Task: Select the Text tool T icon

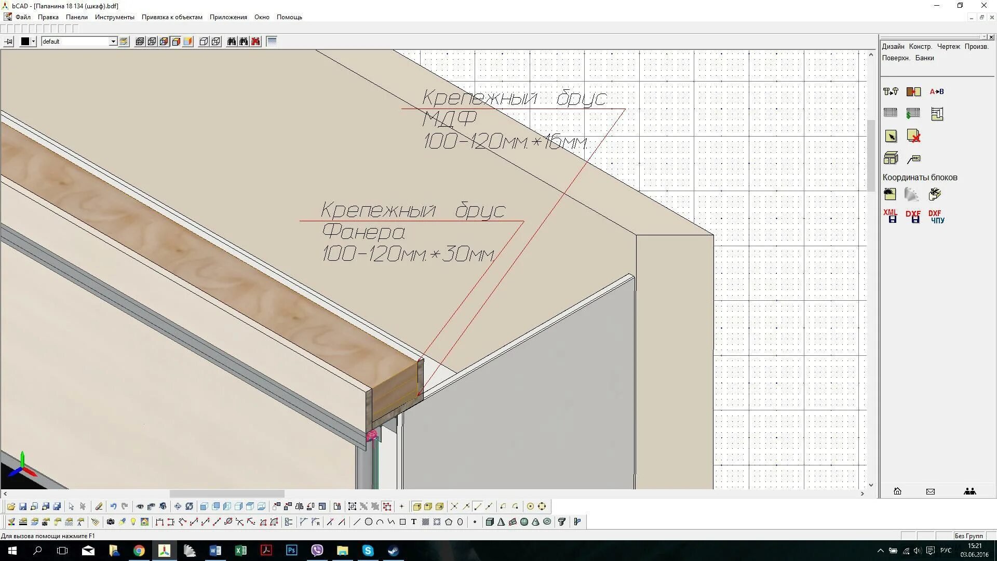Action: [x=414, y=522]
